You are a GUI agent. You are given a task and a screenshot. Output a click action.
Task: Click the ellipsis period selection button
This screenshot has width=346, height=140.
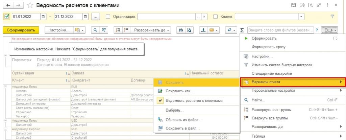pos(96,17)
